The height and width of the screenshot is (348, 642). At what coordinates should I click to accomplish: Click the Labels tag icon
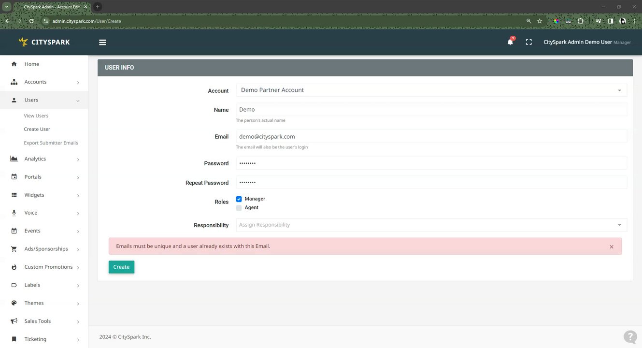point(14,285)
